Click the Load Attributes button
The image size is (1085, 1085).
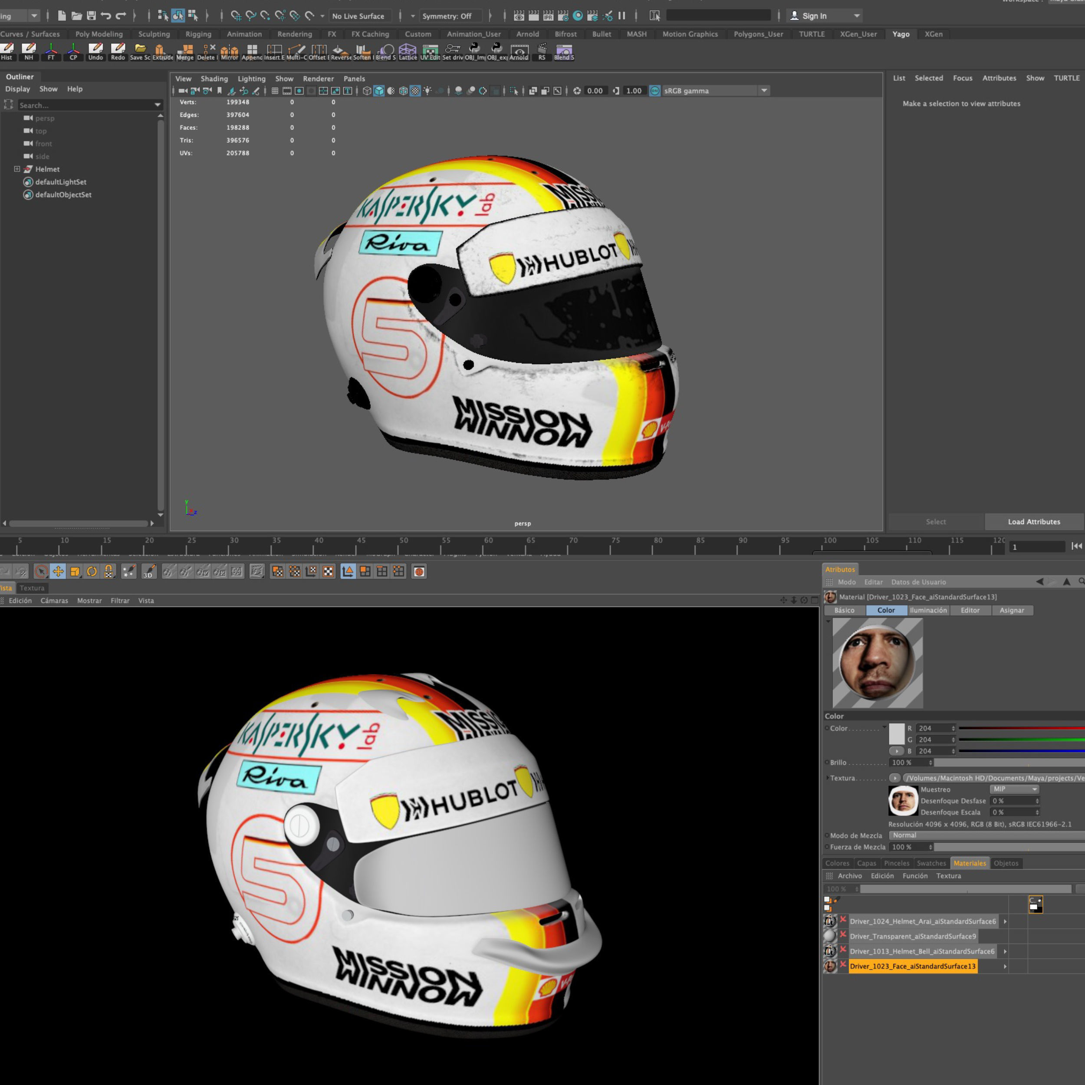tap(1034, 522)
